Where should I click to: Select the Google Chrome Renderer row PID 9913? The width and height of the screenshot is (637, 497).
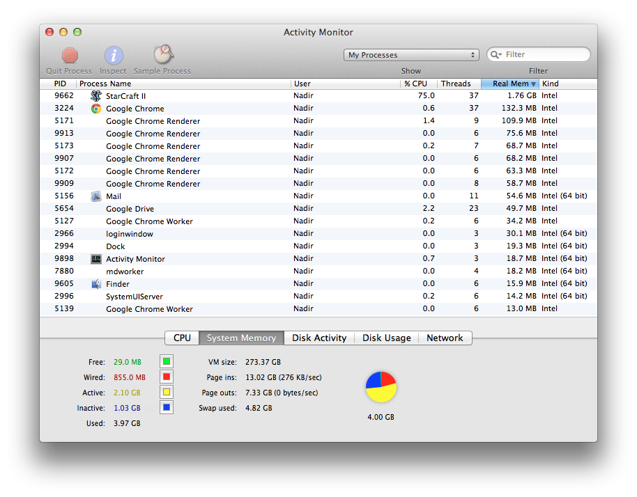tap(318, 134)
